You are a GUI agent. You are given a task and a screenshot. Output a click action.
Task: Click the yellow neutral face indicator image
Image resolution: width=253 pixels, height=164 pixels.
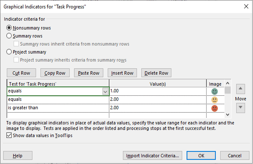pos(214,100)
